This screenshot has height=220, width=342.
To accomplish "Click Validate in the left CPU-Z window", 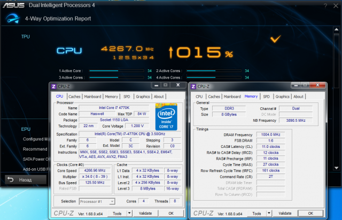I will pyautogui.click(x=145, y=213).
